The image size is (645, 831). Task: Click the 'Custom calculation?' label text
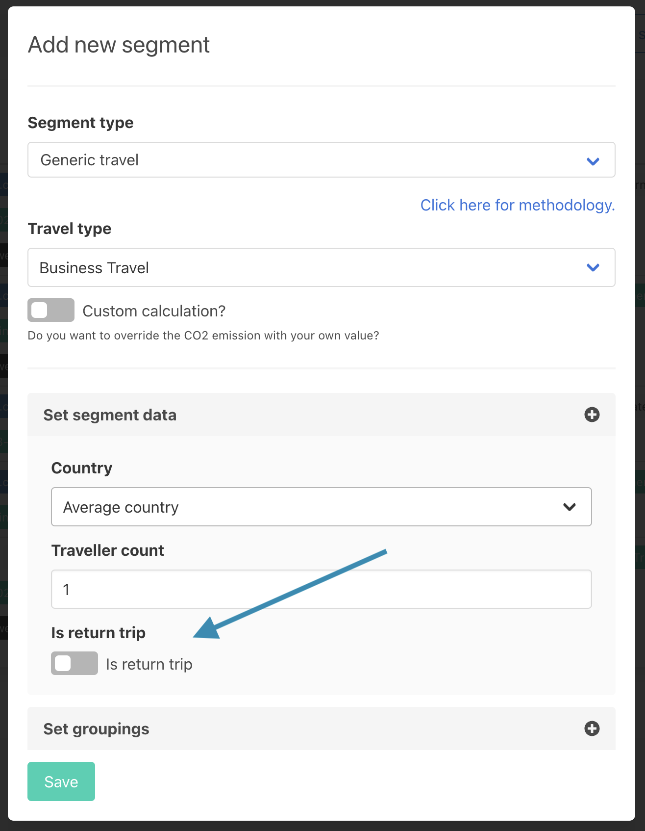click(154, 311)
